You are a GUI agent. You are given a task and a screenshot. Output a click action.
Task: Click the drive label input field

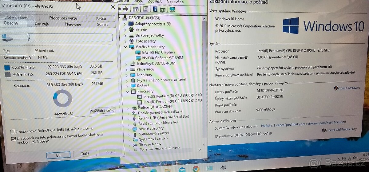pyautogui.click(x=70, y=37)
